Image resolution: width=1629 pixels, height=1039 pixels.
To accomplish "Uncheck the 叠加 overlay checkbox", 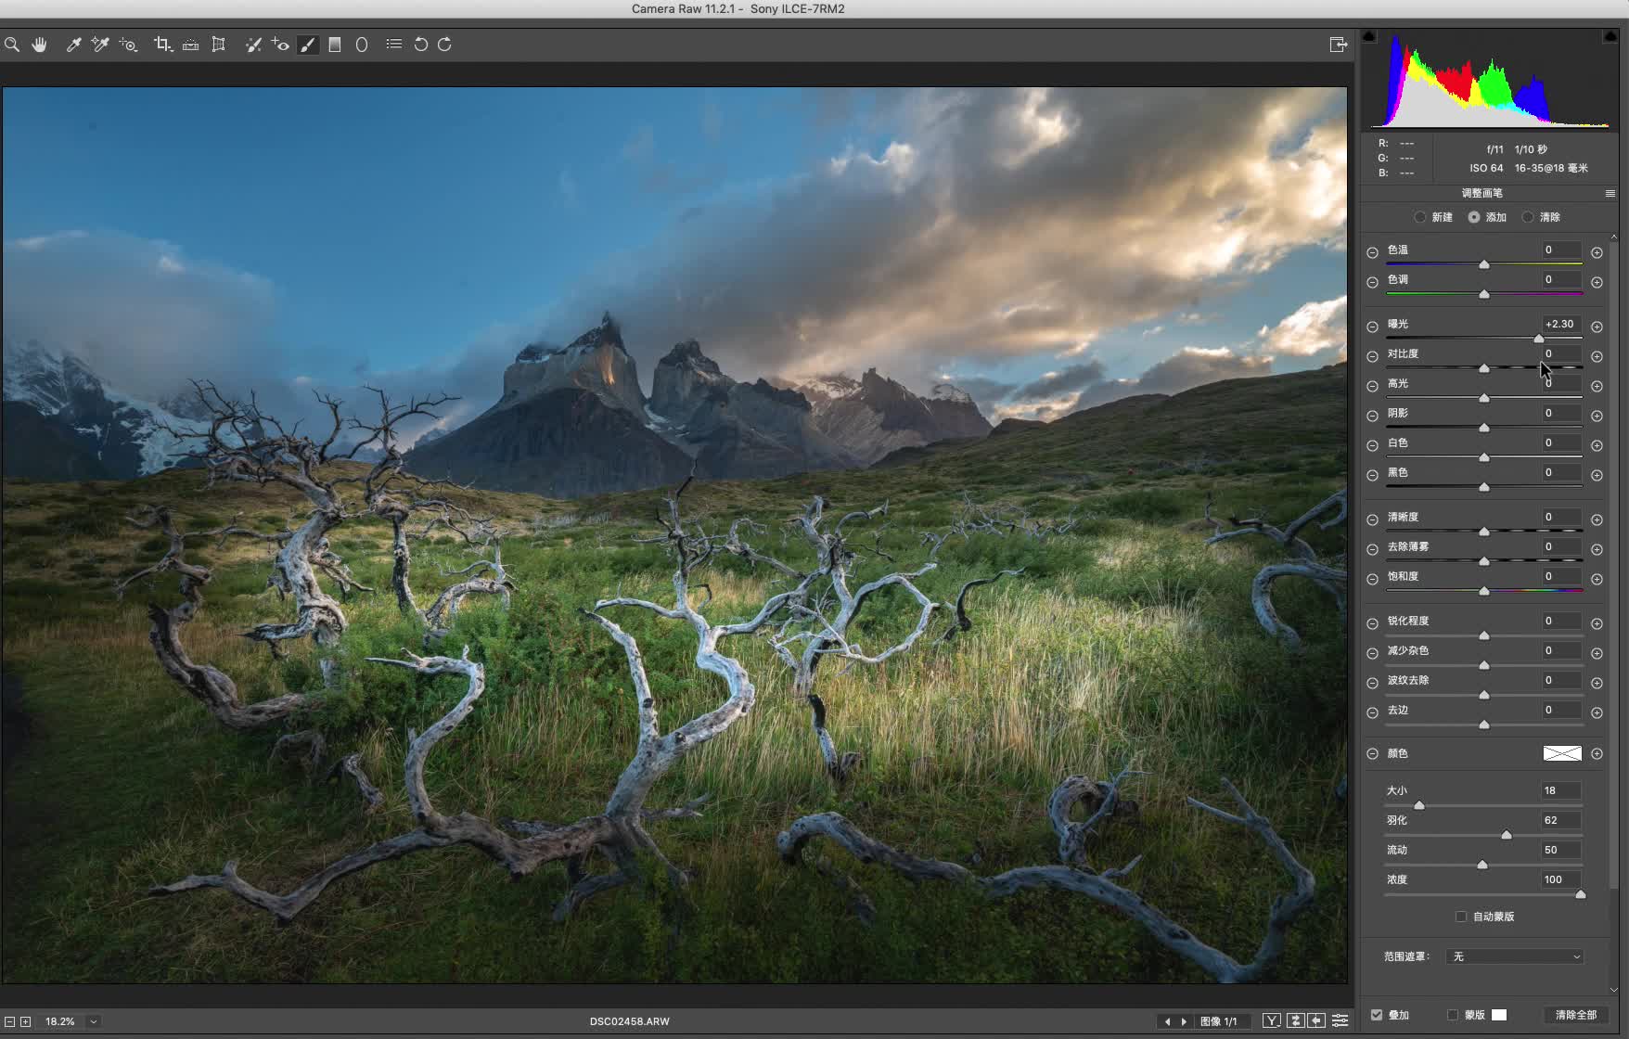I will 1377,1015.
